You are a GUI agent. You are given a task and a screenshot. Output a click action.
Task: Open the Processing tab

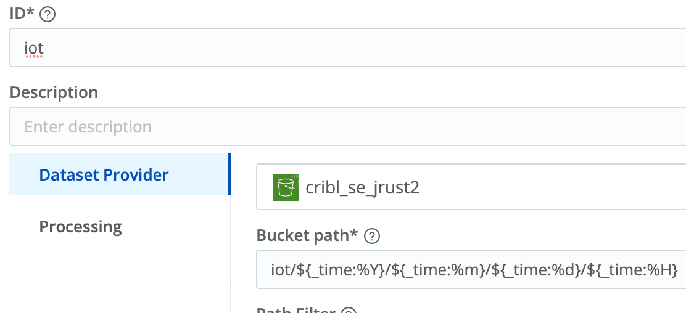point(81,227)
